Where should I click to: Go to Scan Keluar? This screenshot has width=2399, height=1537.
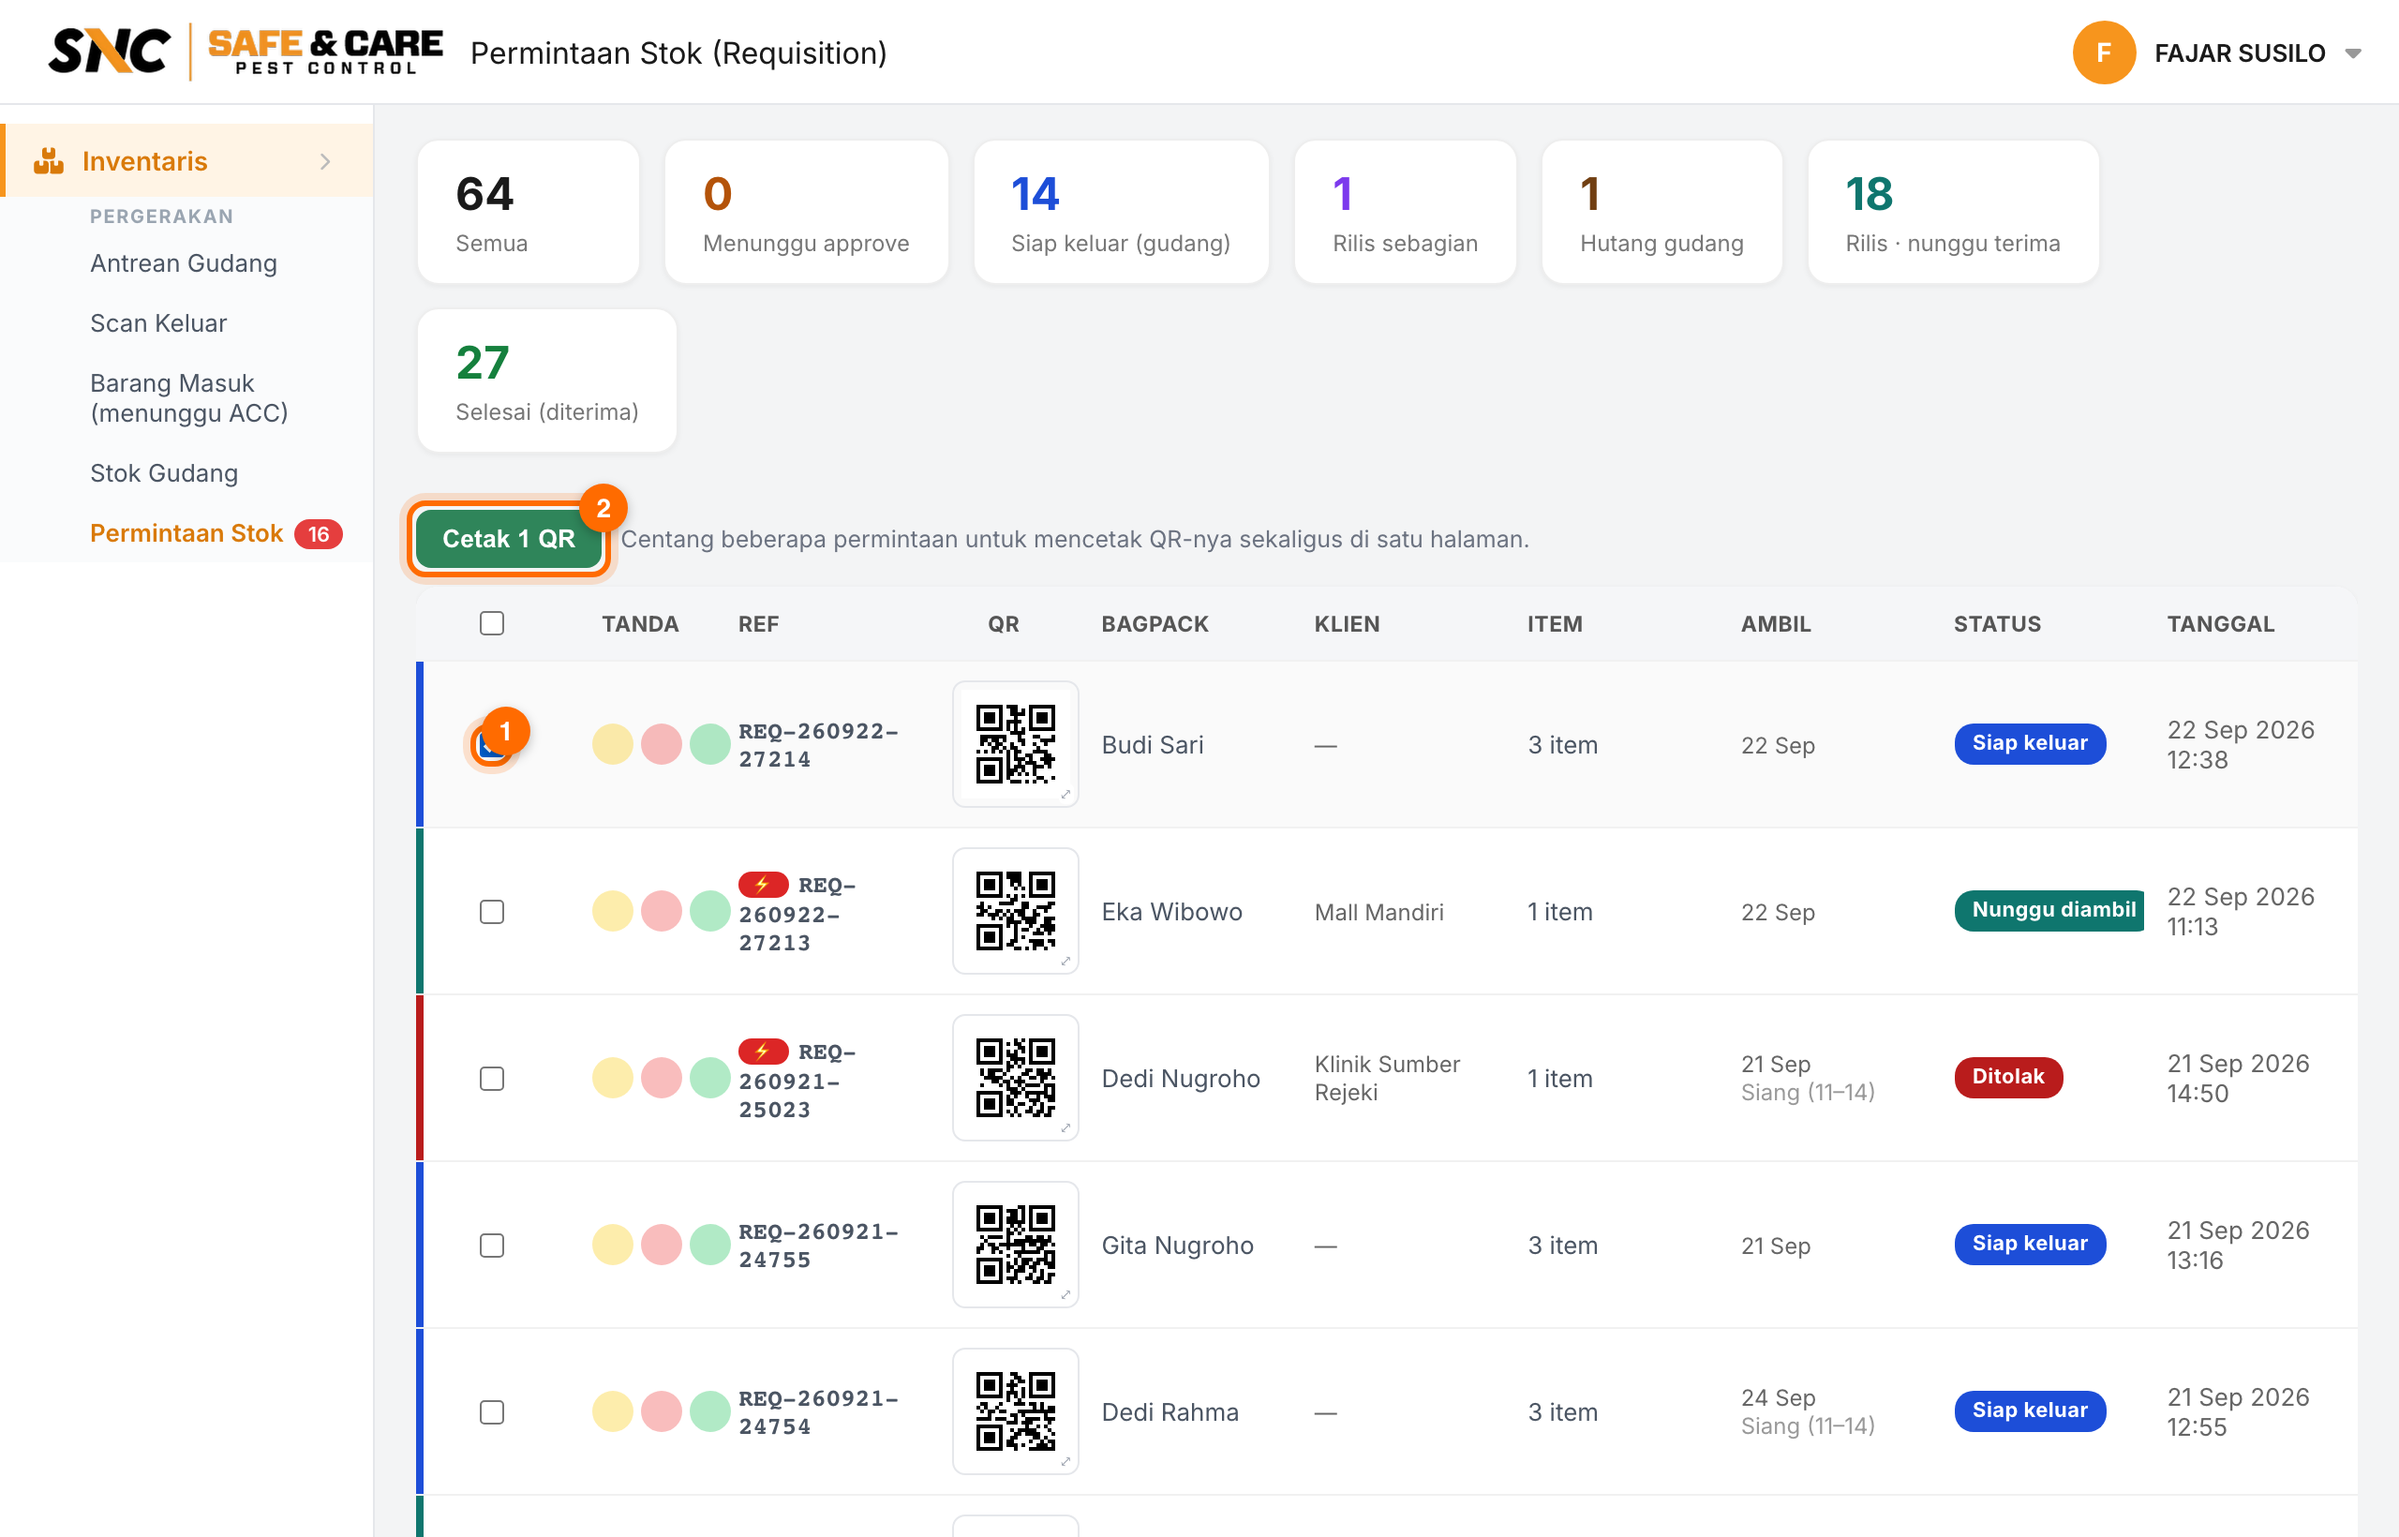[x=158, y=323]
